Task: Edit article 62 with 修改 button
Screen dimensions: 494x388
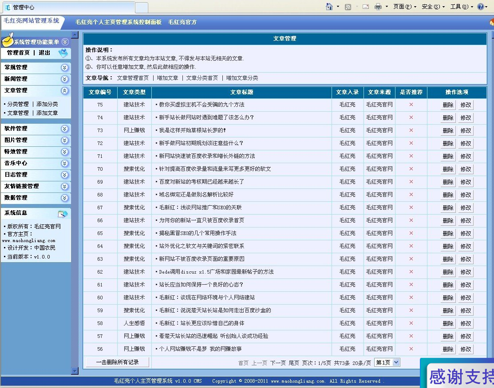Action: coord(466,272)
